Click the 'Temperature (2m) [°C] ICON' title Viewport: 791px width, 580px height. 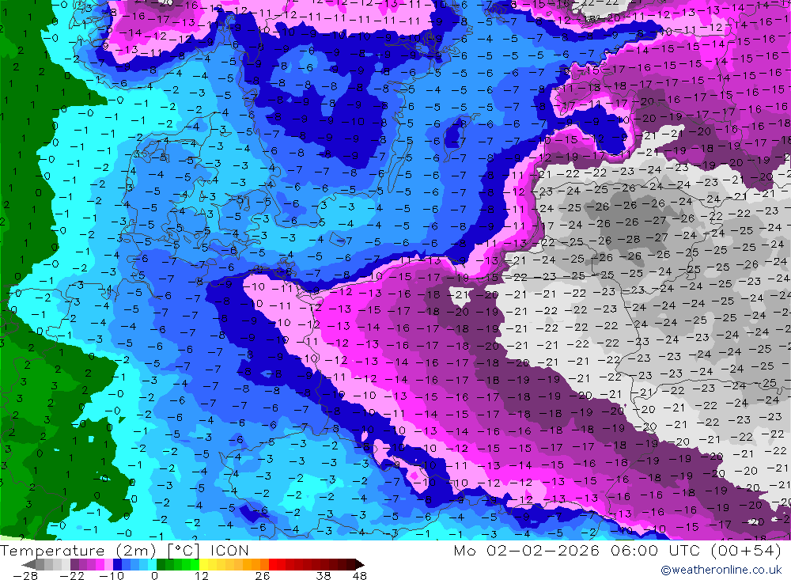tap(125, 550)
